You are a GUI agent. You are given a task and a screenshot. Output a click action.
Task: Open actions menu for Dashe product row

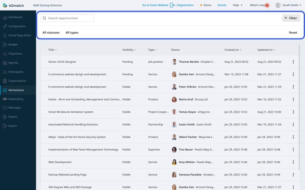293,99
